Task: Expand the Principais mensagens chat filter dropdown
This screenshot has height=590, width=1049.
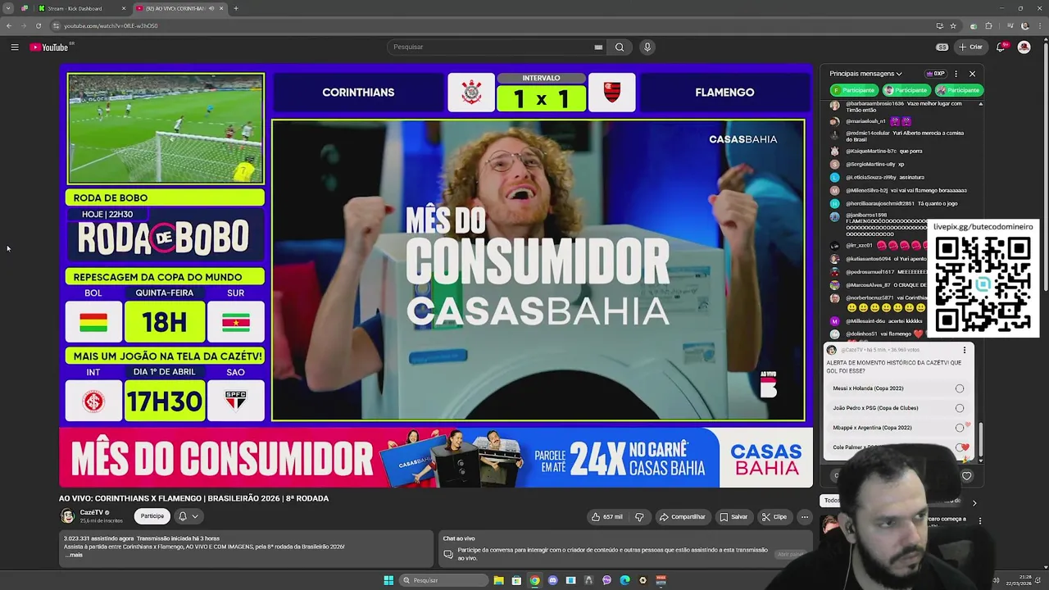Action: 865,74
